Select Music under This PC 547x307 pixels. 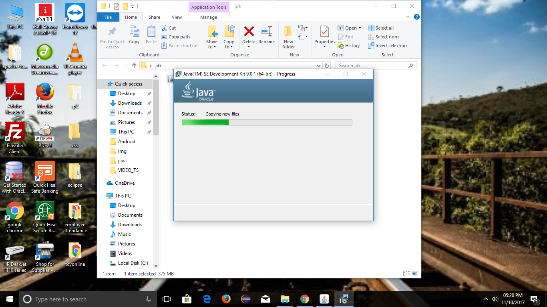125,234
